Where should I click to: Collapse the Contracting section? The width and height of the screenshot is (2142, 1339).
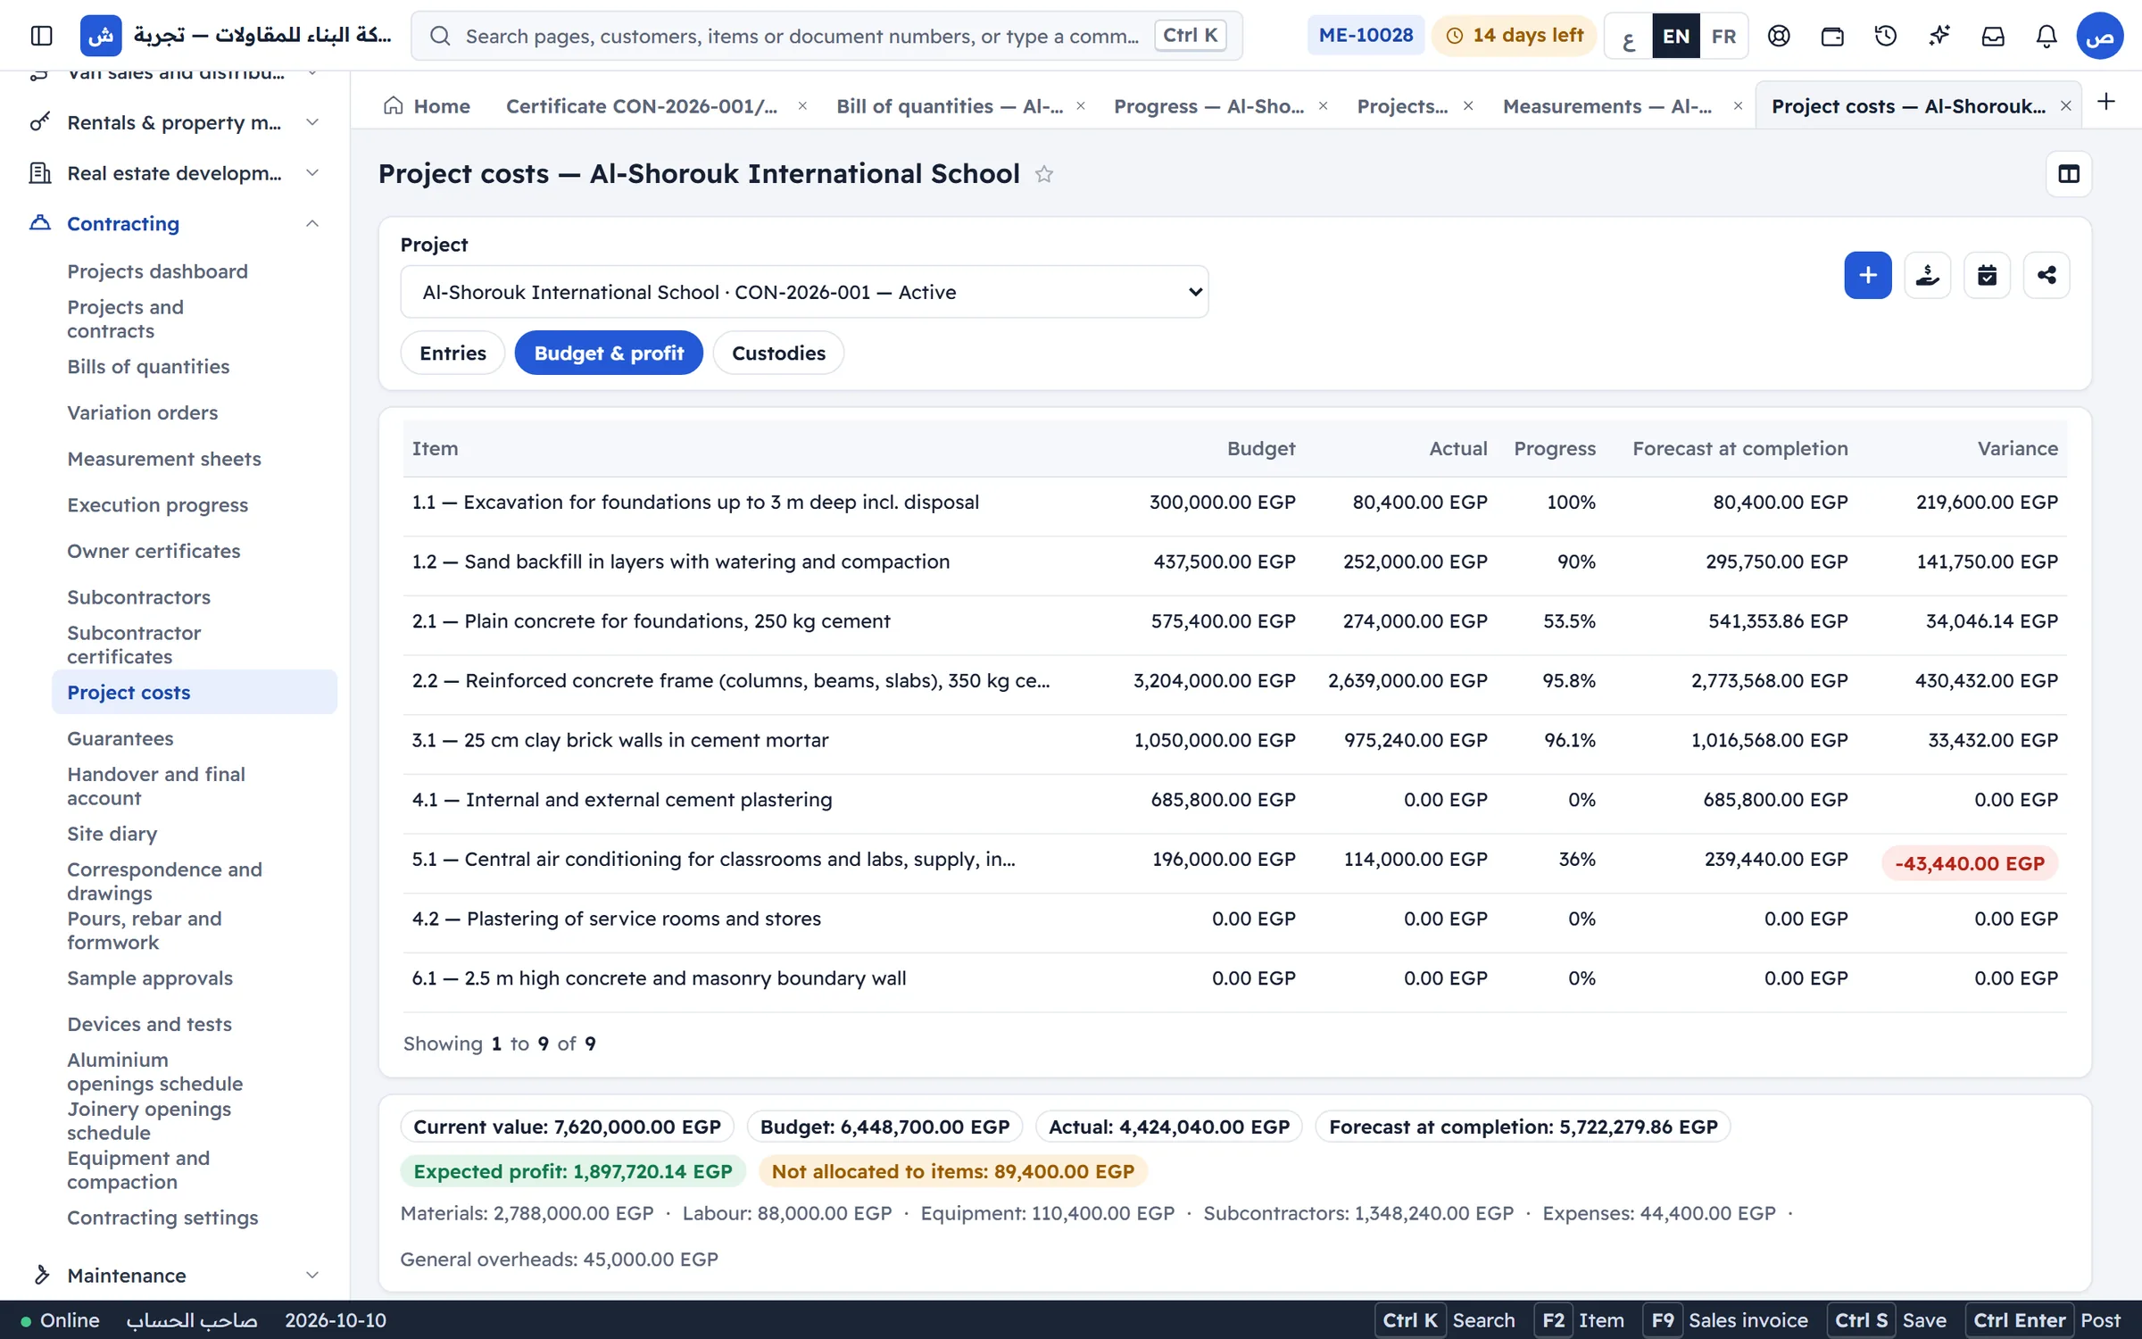174,223
